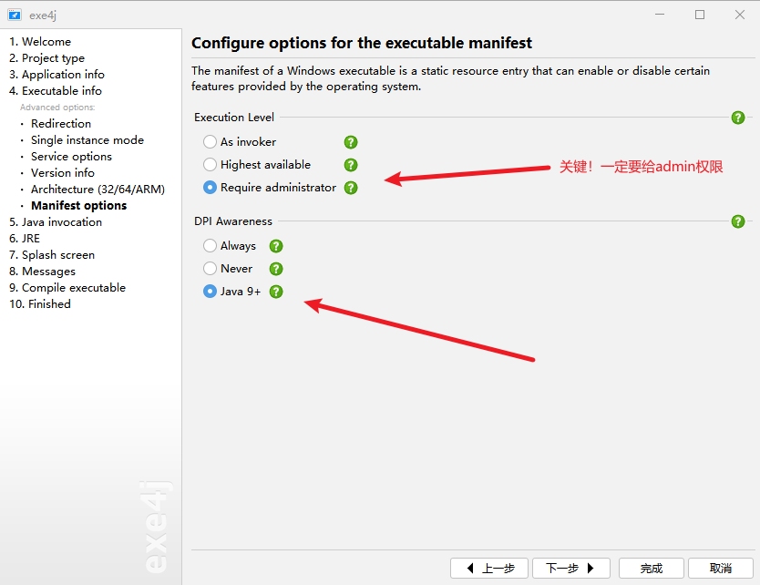Open help for Require administrator option
Screen dimensions: 760x585
[351, 188]
